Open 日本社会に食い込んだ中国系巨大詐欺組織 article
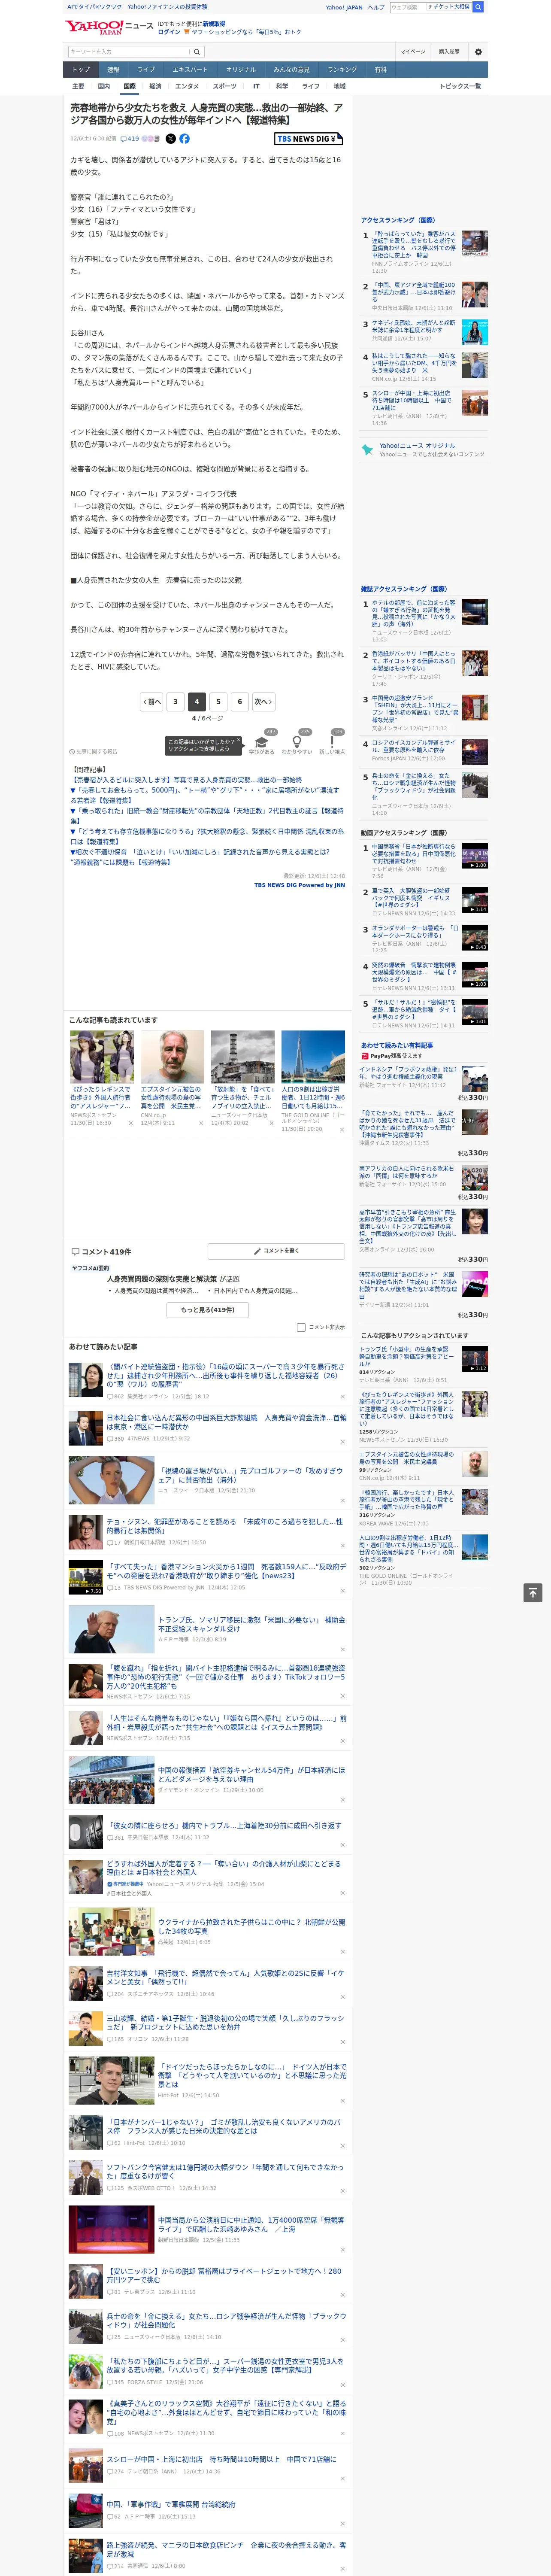The height and width of the screenshot is (2576, 551). 226,1423
